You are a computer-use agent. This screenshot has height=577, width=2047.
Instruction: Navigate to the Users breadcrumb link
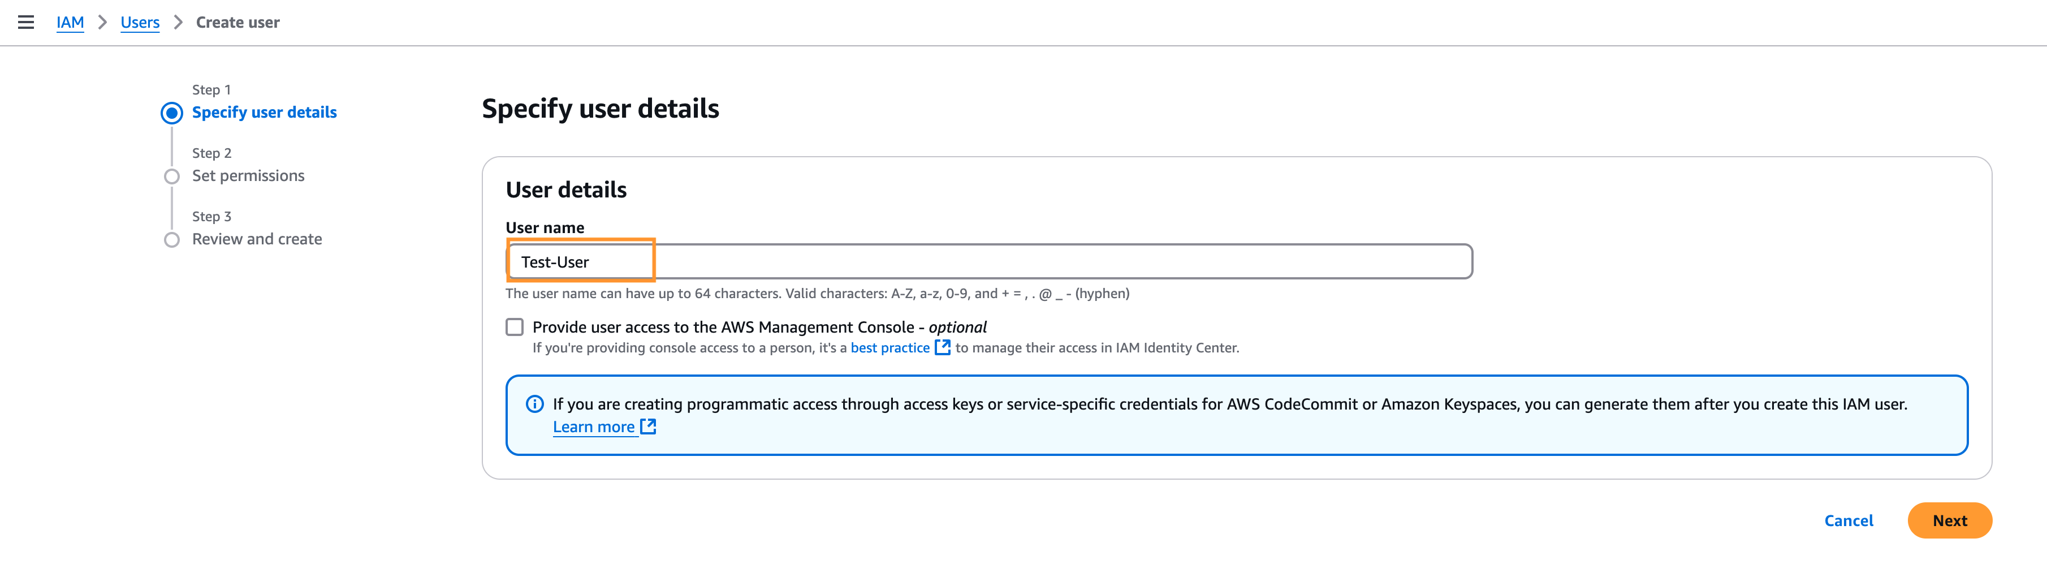coord(140,22)
